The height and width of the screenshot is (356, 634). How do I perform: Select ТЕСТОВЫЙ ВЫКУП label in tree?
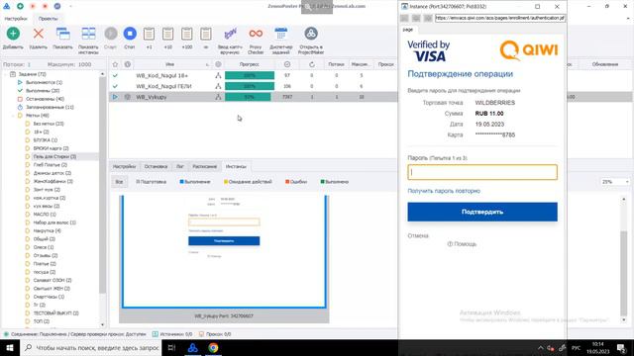[55, 313]
